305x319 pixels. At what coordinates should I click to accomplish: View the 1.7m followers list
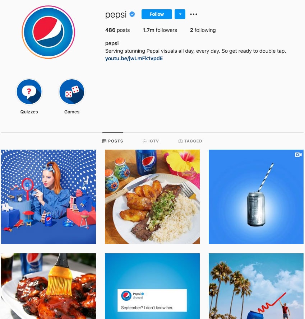point(160,30)
